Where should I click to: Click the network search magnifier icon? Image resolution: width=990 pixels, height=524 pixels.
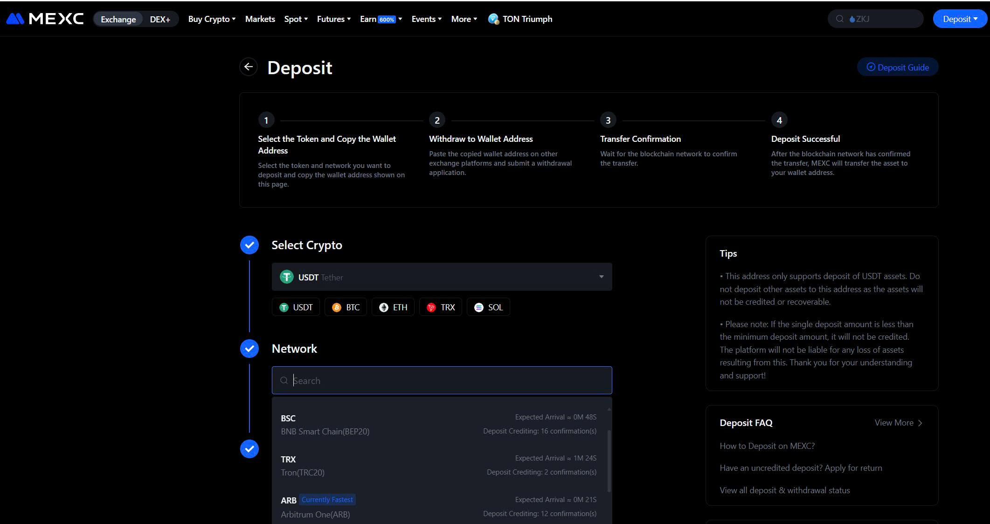click(284, 380)
